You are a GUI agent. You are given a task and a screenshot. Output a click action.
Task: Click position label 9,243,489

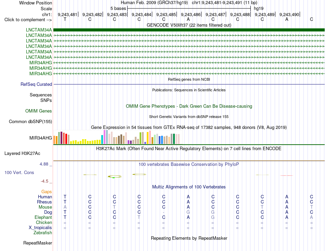coord(264,14)
